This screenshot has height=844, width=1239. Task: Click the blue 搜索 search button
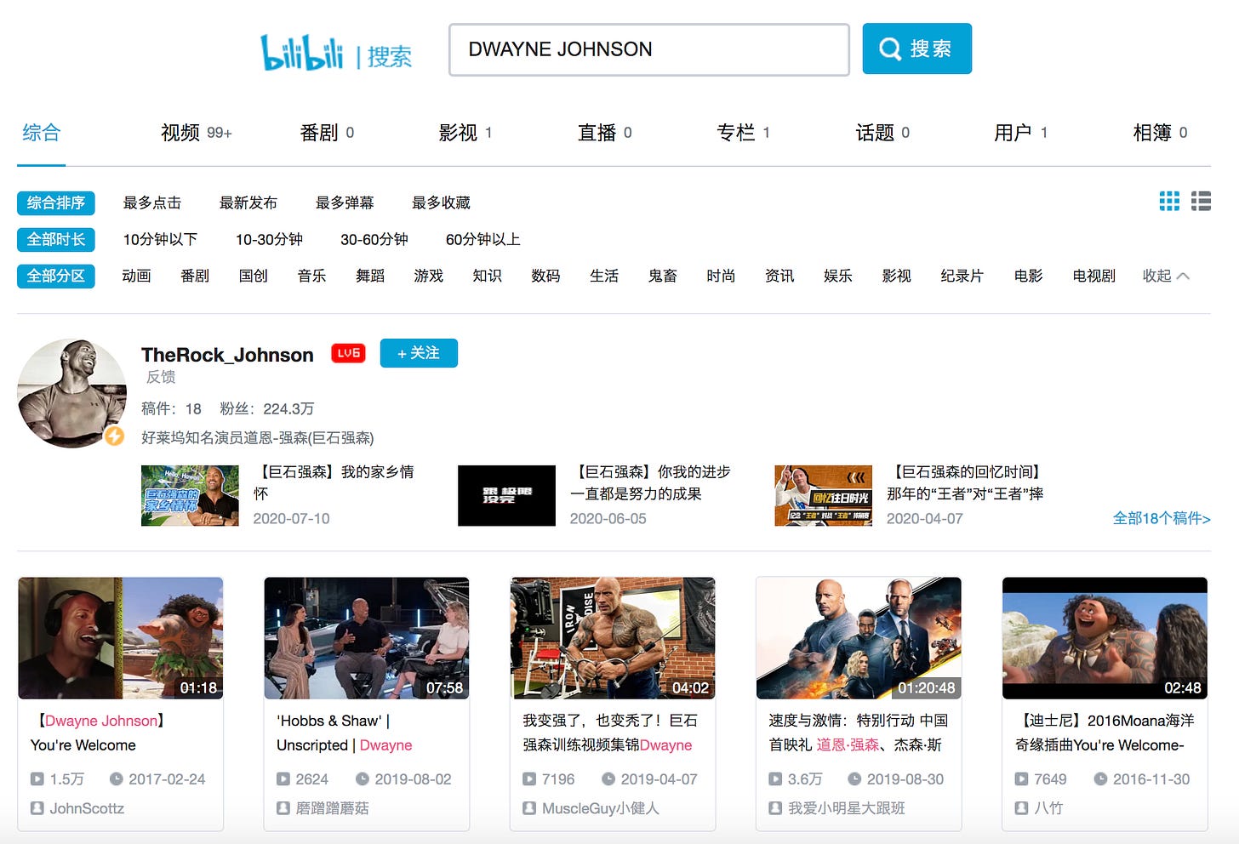coord(916,49)
